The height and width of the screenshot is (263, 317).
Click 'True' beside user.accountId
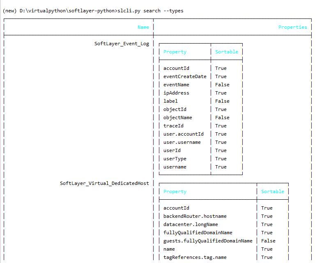tap(221, 134)
